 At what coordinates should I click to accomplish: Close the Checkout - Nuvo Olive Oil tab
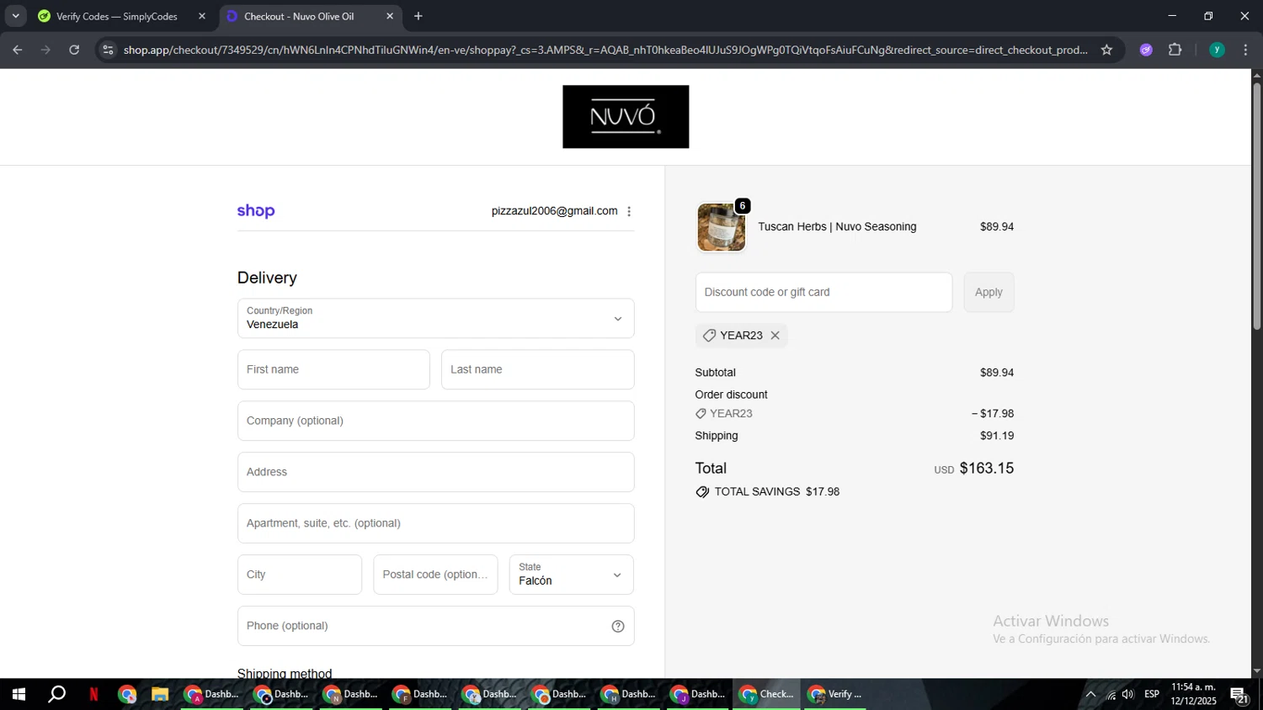(x=390, y=16)
